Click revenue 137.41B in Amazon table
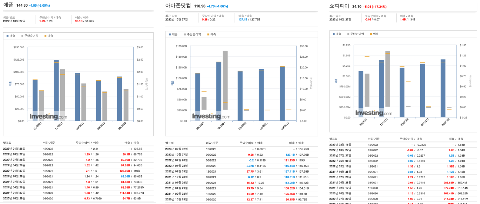 click(289, 171)
